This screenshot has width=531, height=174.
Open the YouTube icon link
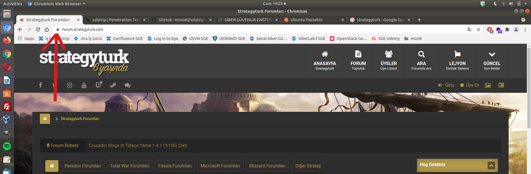point(84,85)
